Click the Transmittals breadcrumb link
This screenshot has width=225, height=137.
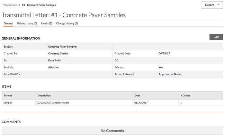coord(10,5)
